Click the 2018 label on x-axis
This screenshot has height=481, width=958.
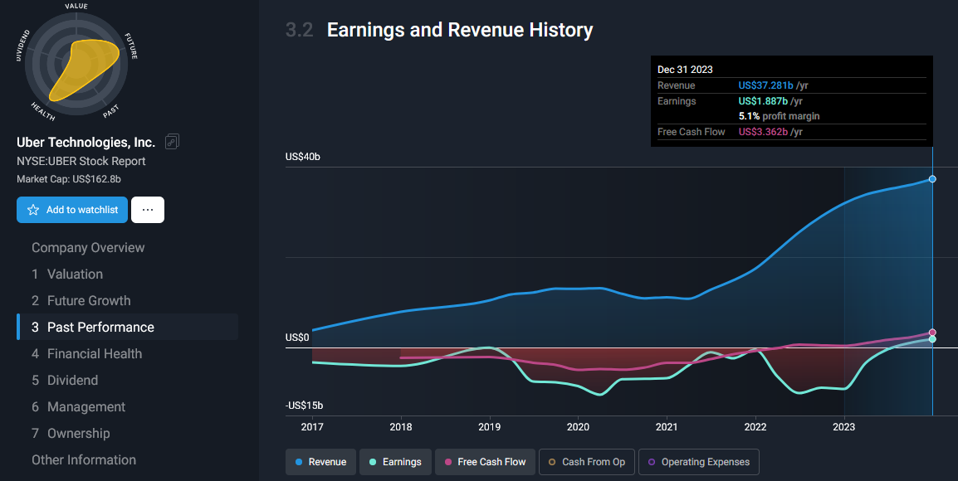click(x=401, y=426)
